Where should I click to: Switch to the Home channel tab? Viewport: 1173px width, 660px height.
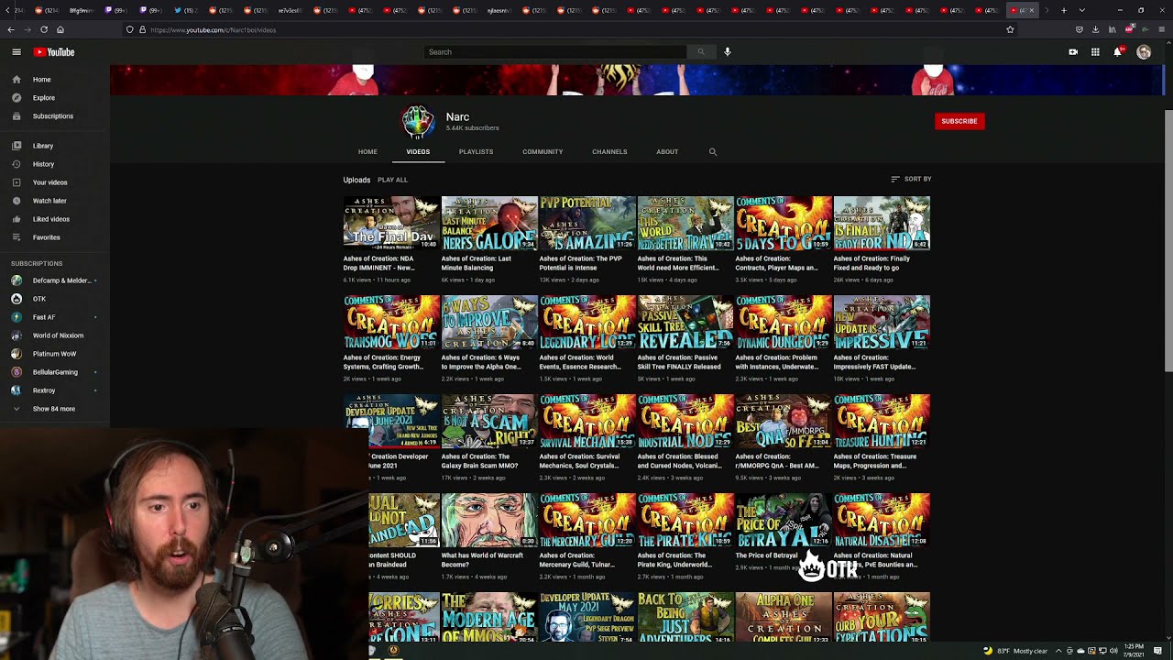point(367,152)
